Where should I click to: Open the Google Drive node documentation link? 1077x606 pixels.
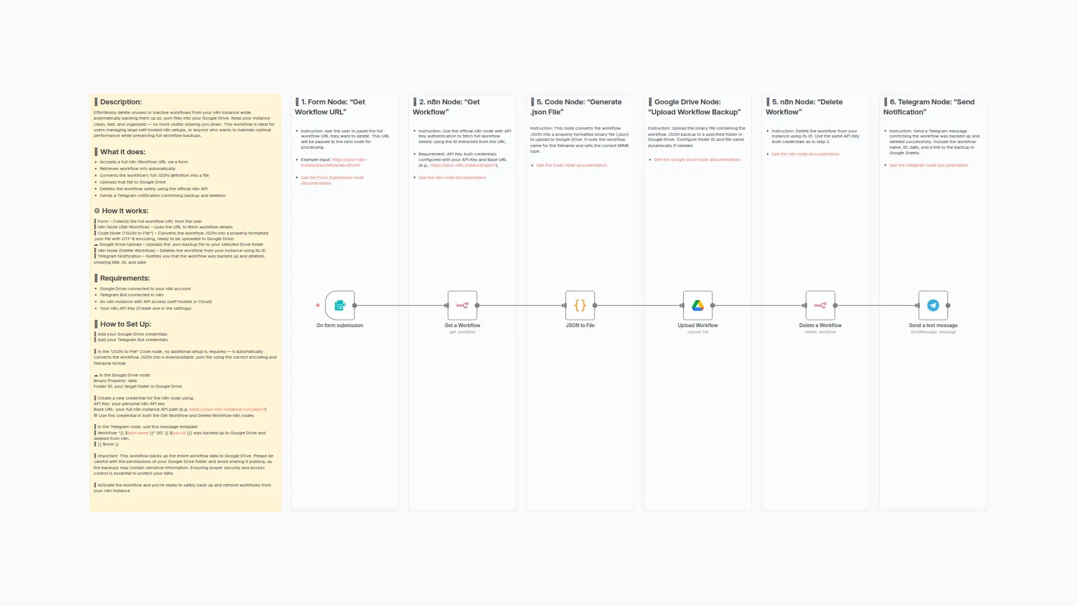point(697,159)
